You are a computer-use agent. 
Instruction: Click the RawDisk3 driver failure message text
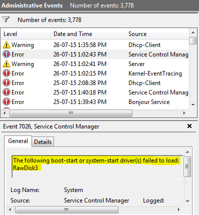point(96,164)
